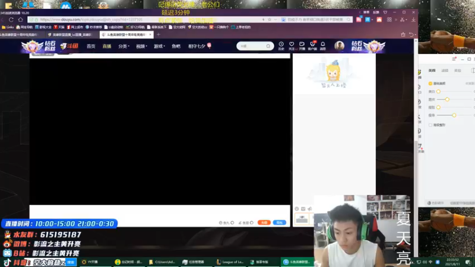
Task: Adjust the fourth beauty slider handle
Action: (x=454, y=115)
